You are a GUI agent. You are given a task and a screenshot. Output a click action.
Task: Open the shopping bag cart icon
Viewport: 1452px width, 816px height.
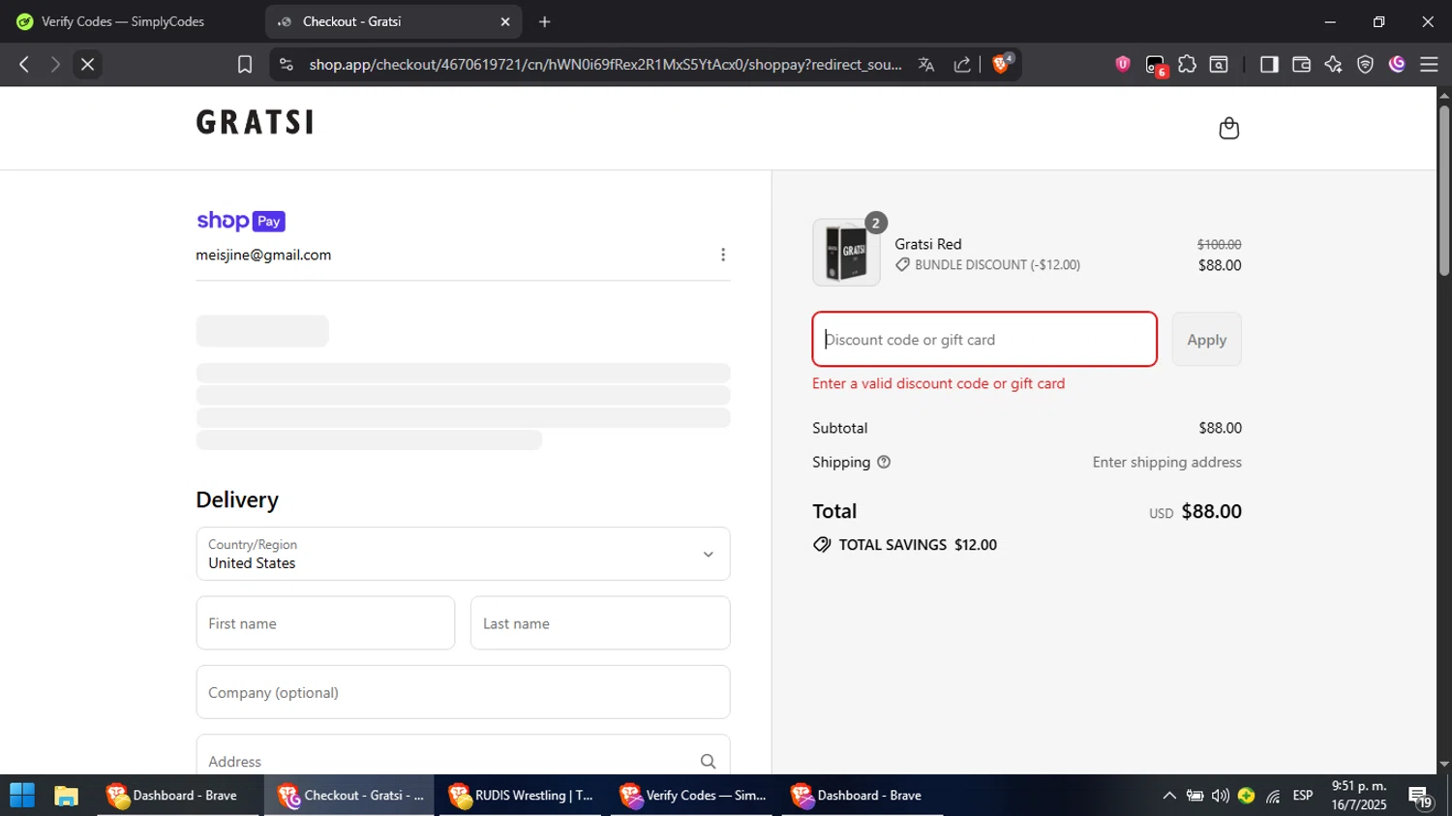click(x=1228, y=128)
